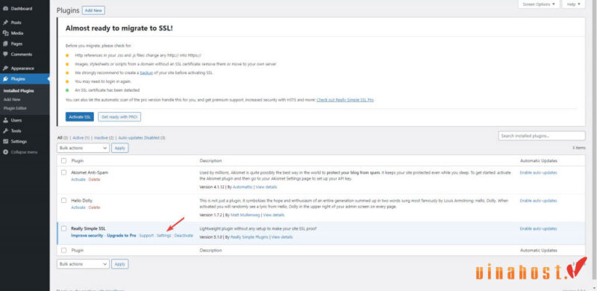This screenshot has width=597, height=291.
Task: Open the Really Simple Plugins author link
Action: point(249,237)
